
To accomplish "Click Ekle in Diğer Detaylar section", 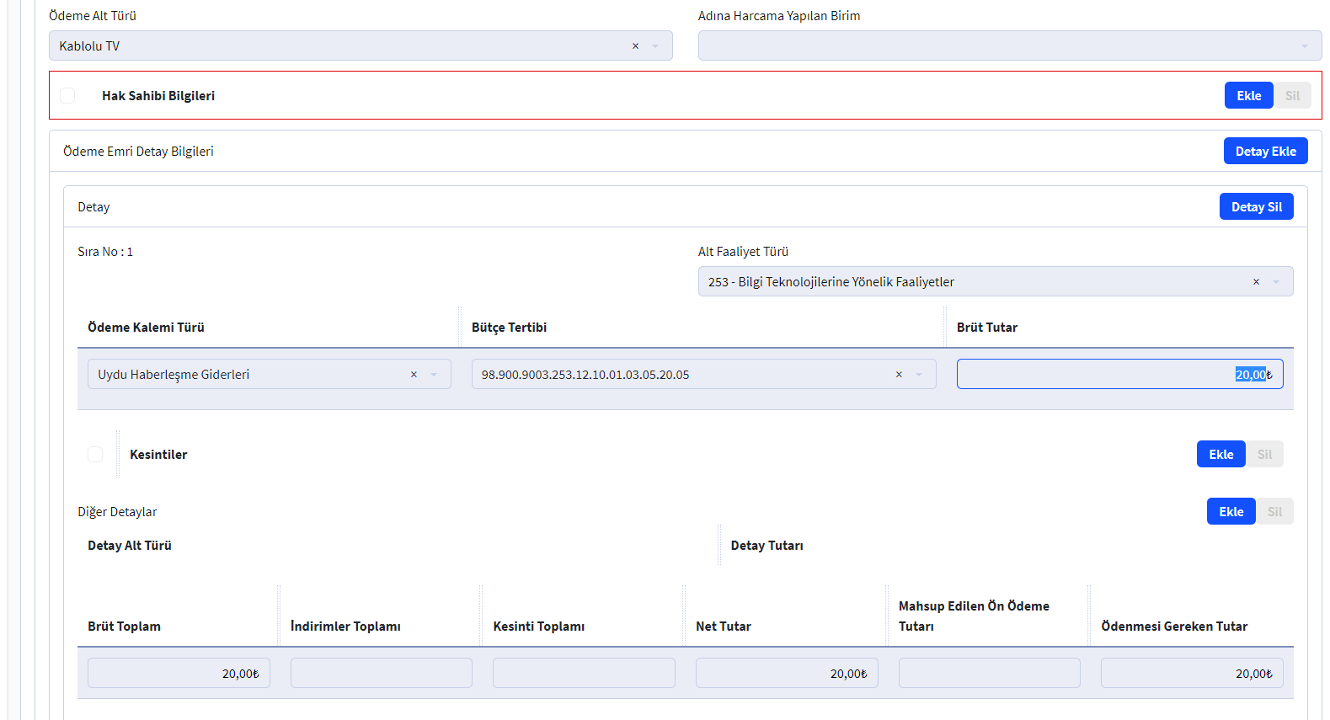I will click(x=1231, y=512).
